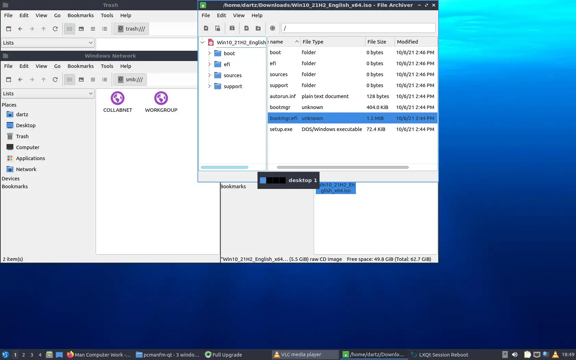Viewport: 576px width, 360px height.
Task: Go back in the Windows Network window
Action: click(20, 80)
